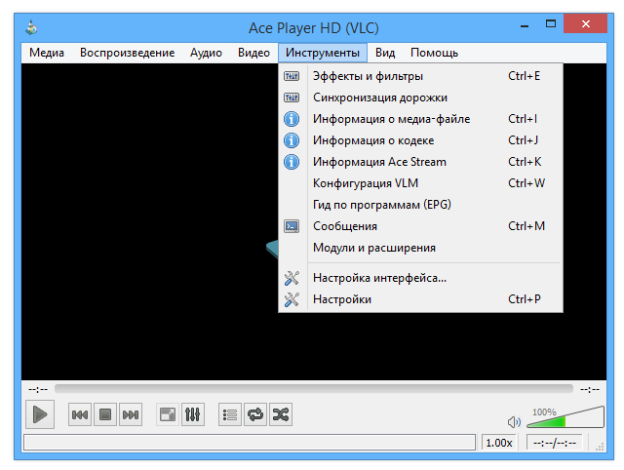
Task: Open extended settings equalizer icon
Action: 193,414
